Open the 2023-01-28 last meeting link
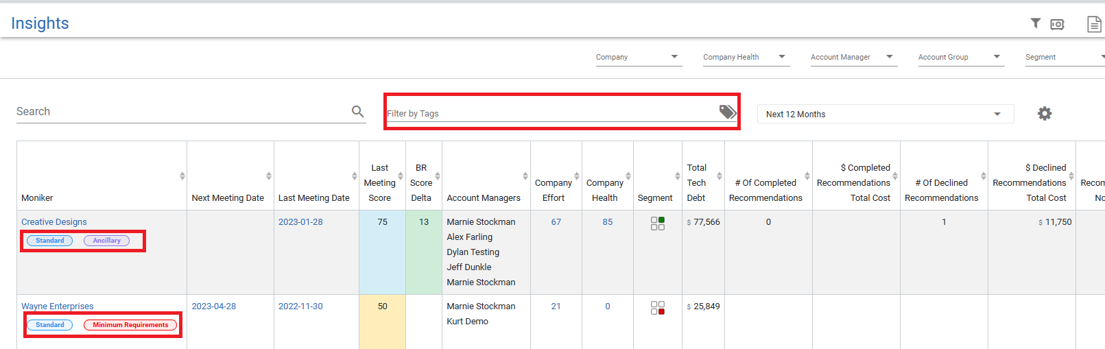 [x=300, y=222]
